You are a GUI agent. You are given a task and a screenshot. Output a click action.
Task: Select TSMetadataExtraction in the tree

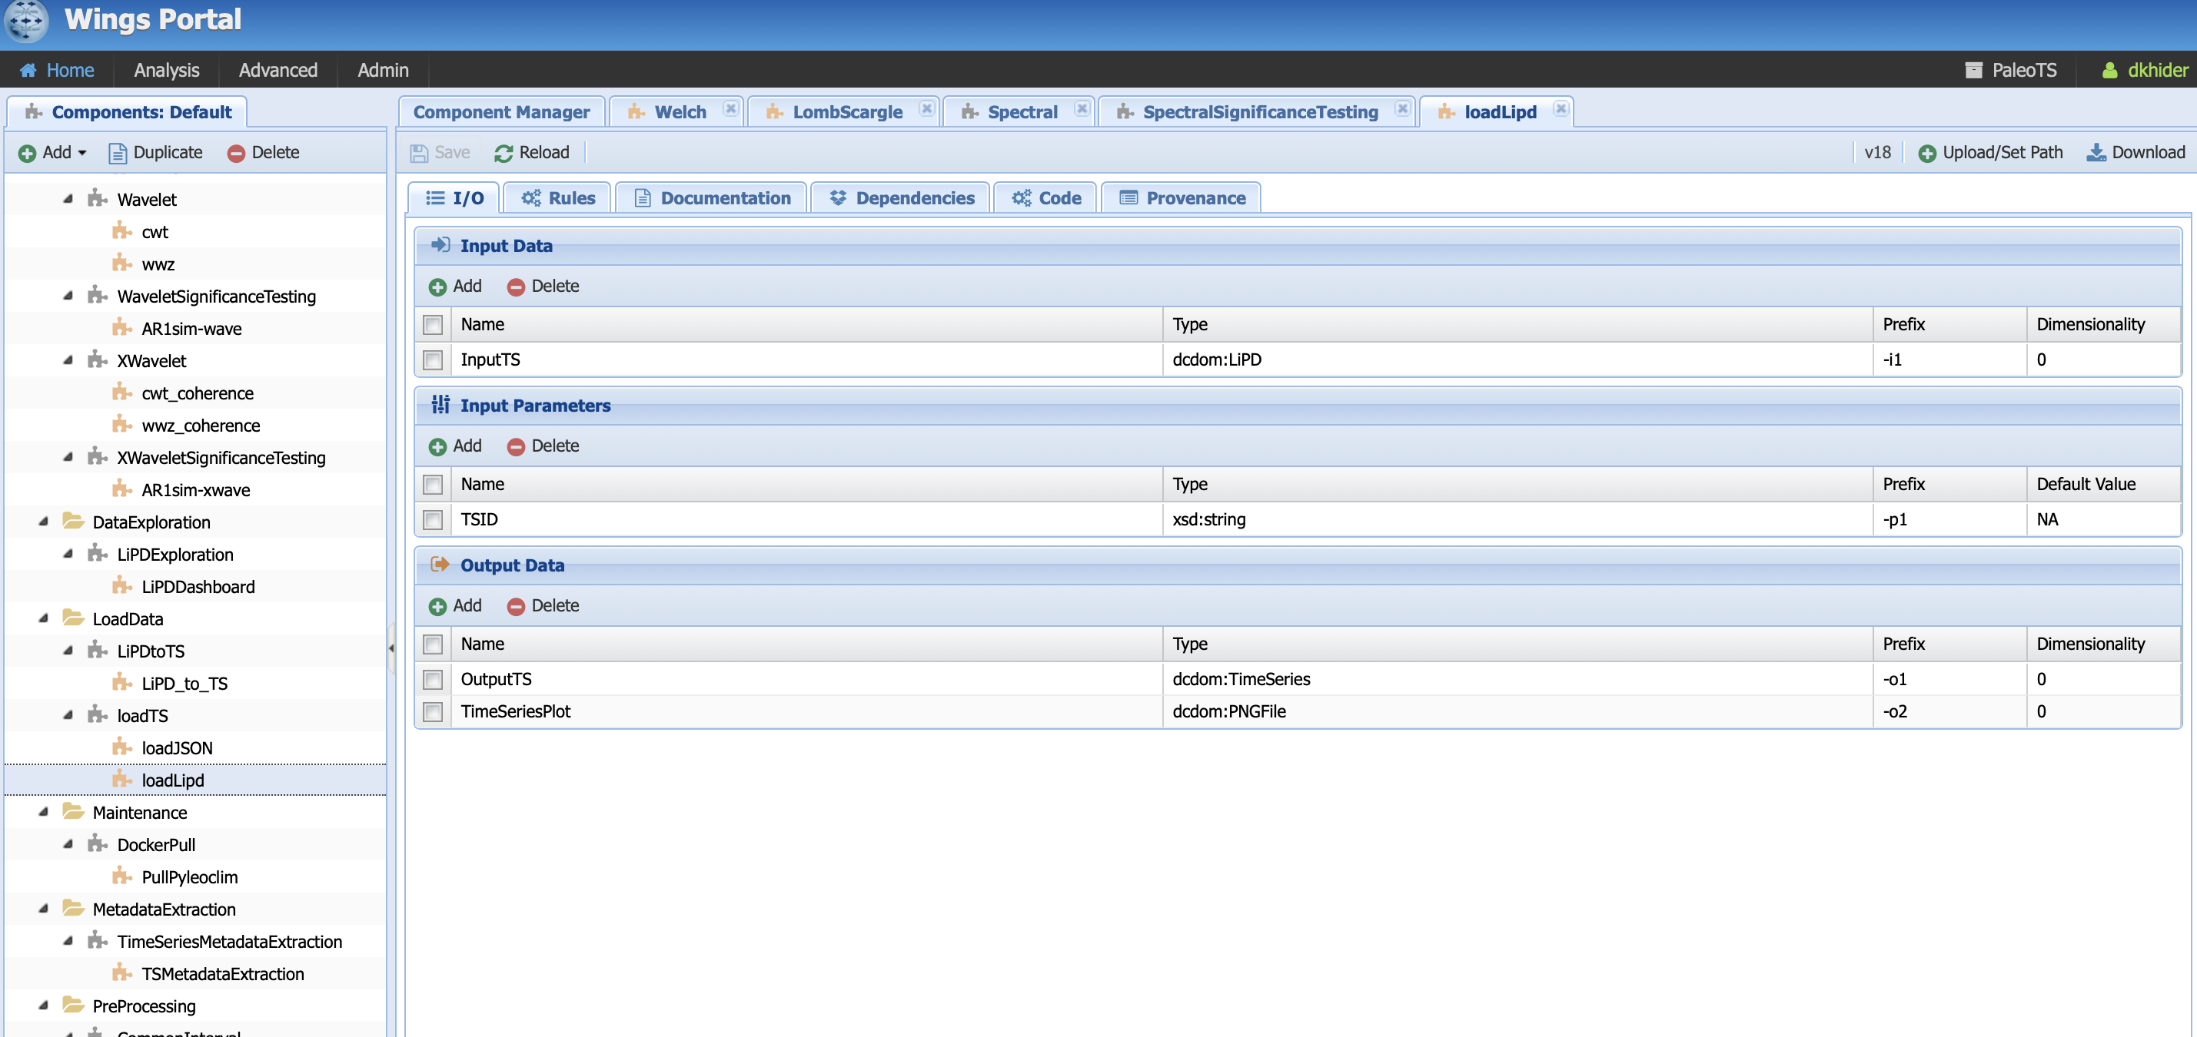223,973
